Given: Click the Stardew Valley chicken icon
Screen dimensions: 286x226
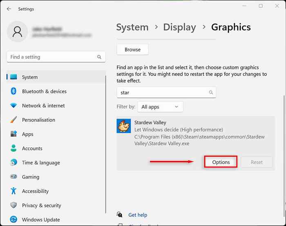Looking at the screenshot, I should (x=124, y=126).
